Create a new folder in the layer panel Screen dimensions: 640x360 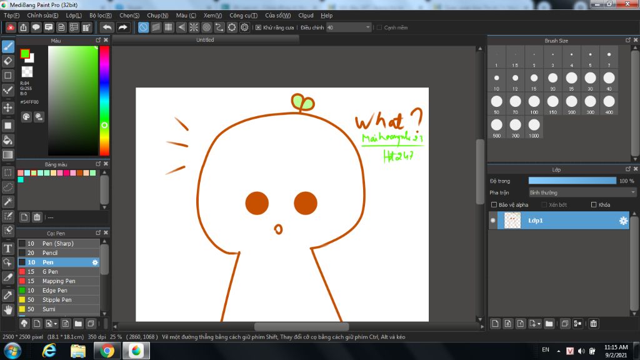(549, 324)
